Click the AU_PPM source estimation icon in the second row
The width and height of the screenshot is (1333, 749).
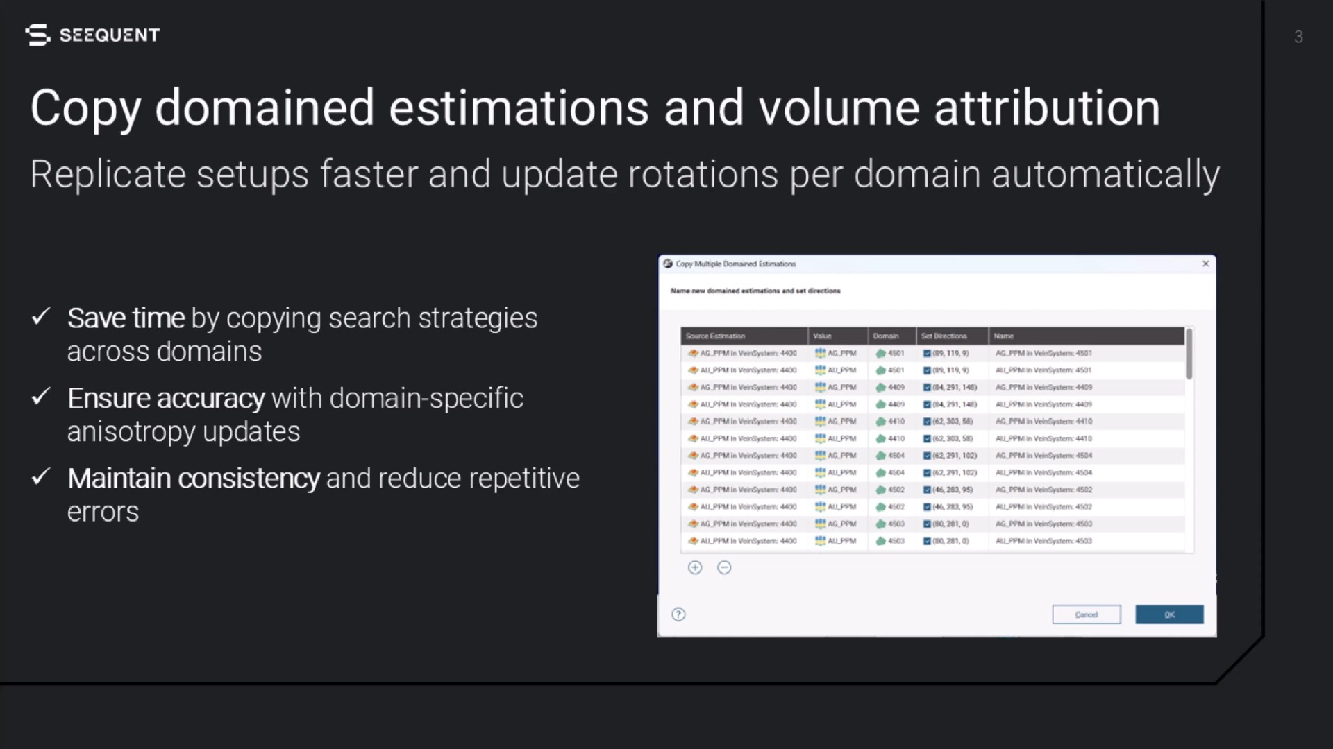point(693,370)
